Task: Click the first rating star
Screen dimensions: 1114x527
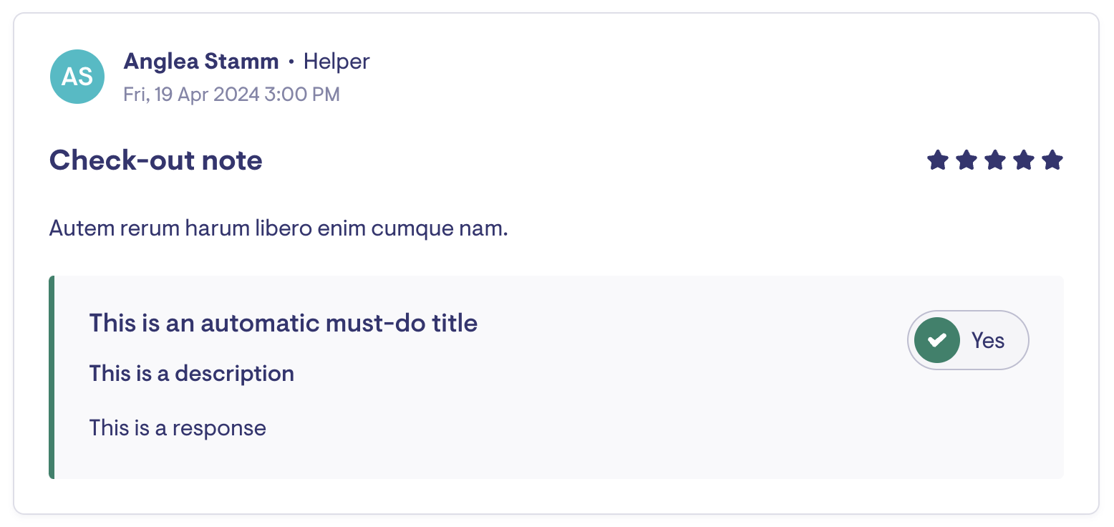Action: point(938,160)
